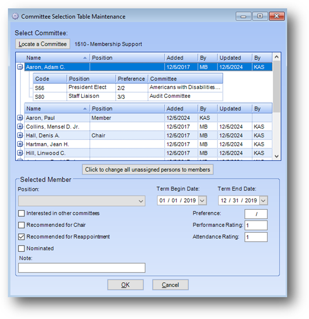Click the gear icon in the title bar
Viewport: 309px width, 319px height.
(x=15, y=16)
